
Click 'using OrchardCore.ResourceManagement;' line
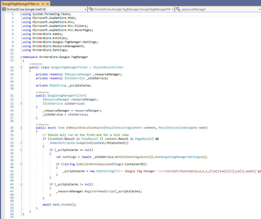point(54,46)
